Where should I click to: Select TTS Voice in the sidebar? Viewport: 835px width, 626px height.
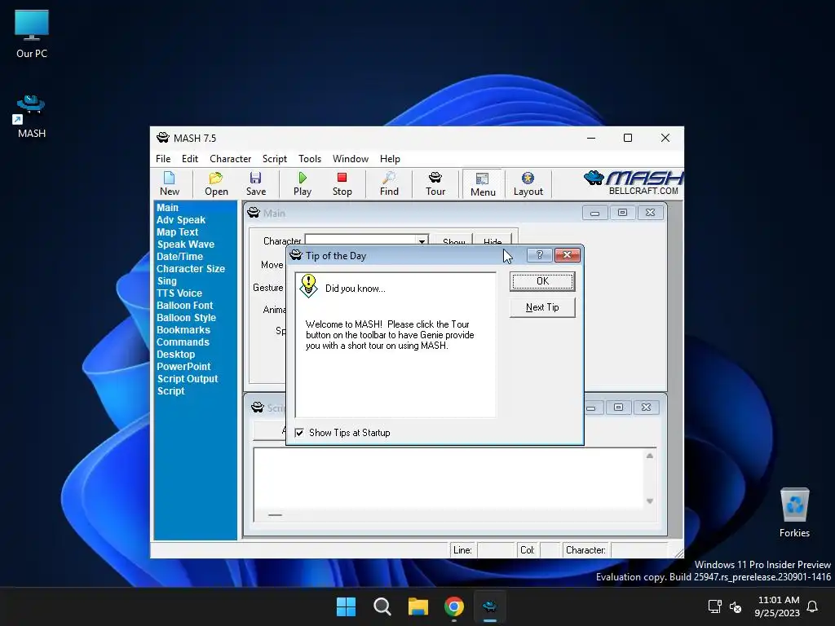179,293
